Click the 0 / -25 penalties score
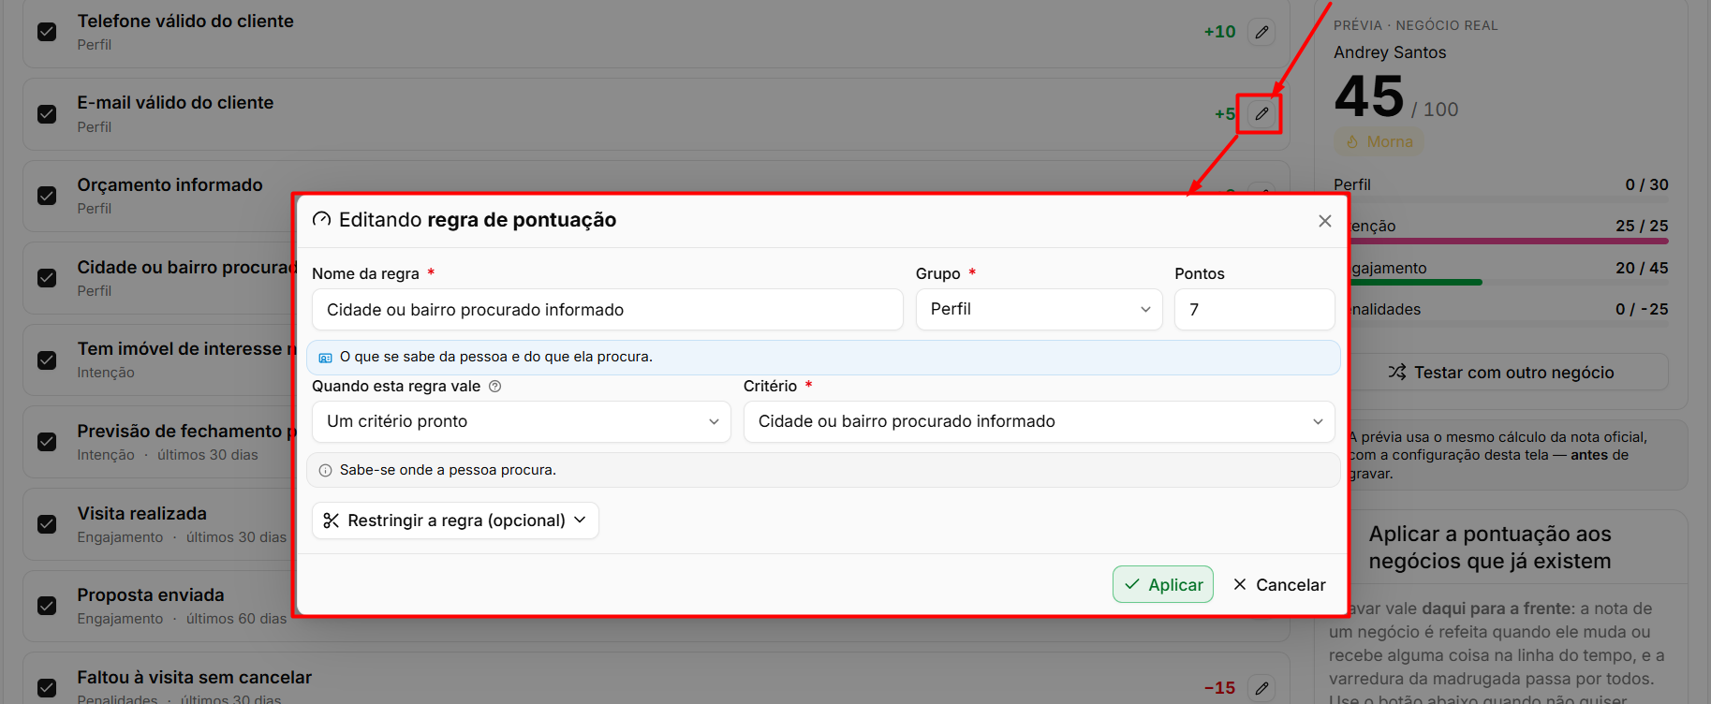The width and height of the screenshot is (1711, 704). pyautogui.click(x=1642, y=310)
